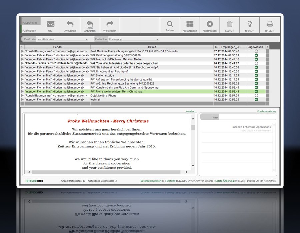The image size is (300, 233).
Task: Expand row arrow of Objektive fürs iPhone
Action: coord(22,95)
